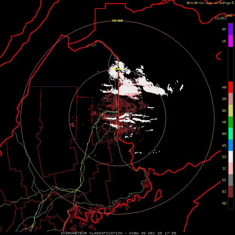Viewport: 235px width, 235px height.
Task: Click the 'IC' legend label text
Action: coord(224,169)
